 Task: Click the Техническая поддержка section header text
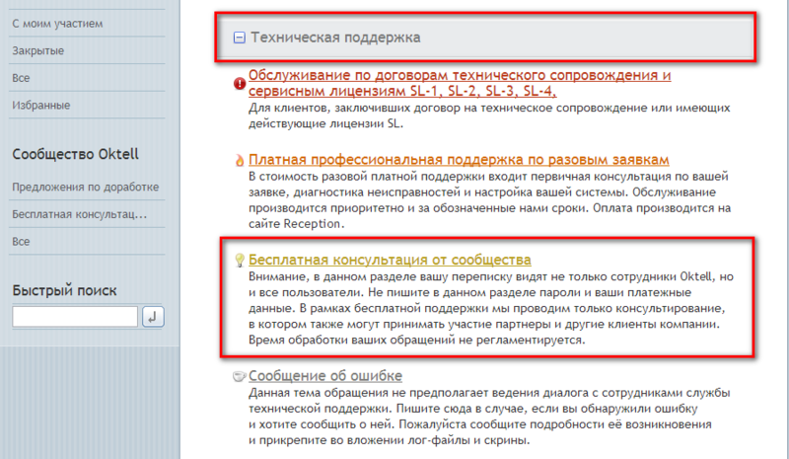(x=335, y=38)
